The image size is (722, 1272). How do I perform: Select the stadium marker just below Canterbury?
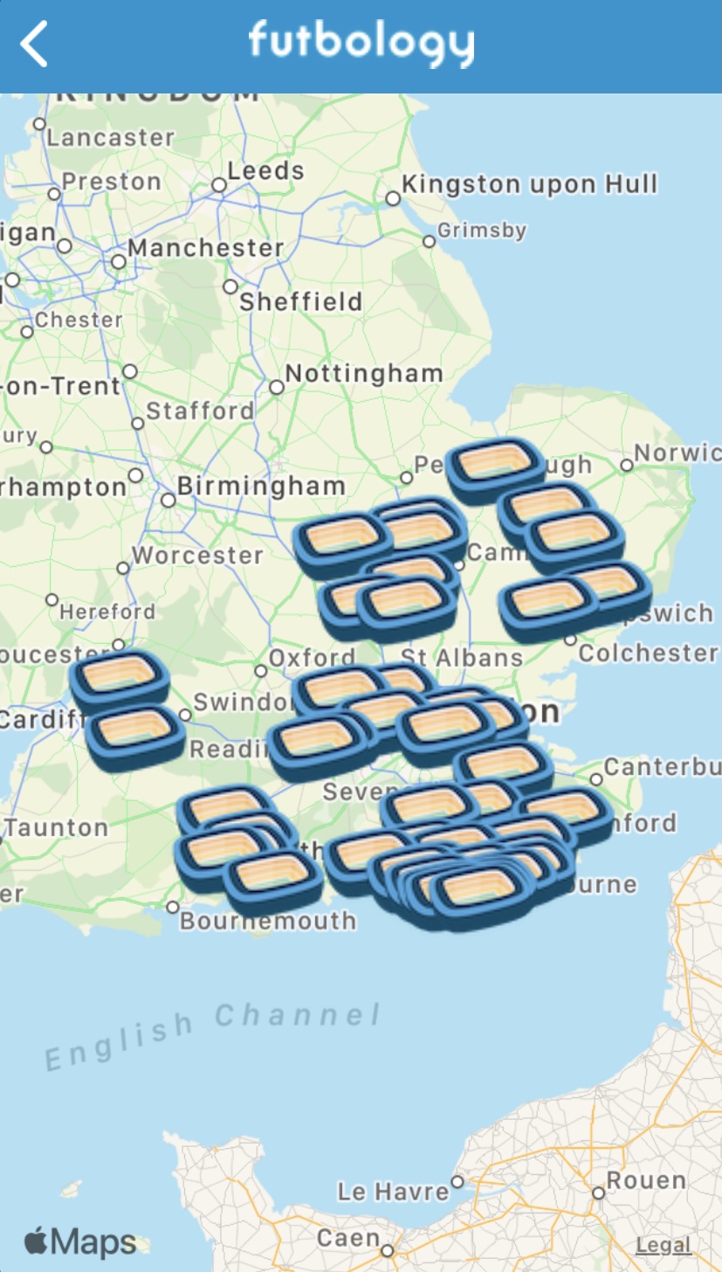567,812
